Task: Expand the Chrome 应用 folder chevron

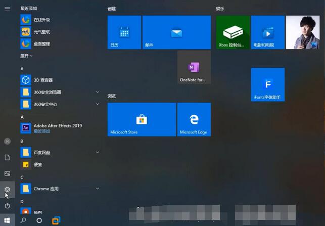Action: (x=98, y=189)
